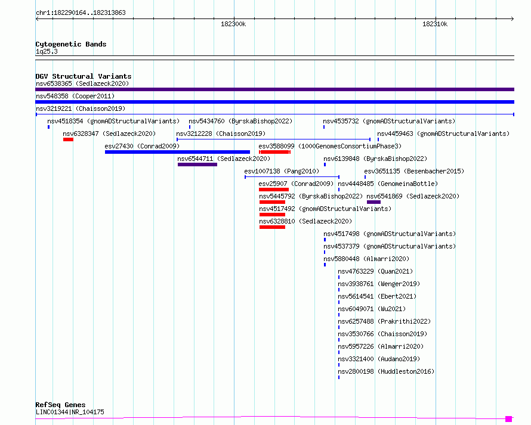Open LINC01344|NR_104175 gene label
531x425 pixels.
[x=70, y=412]
